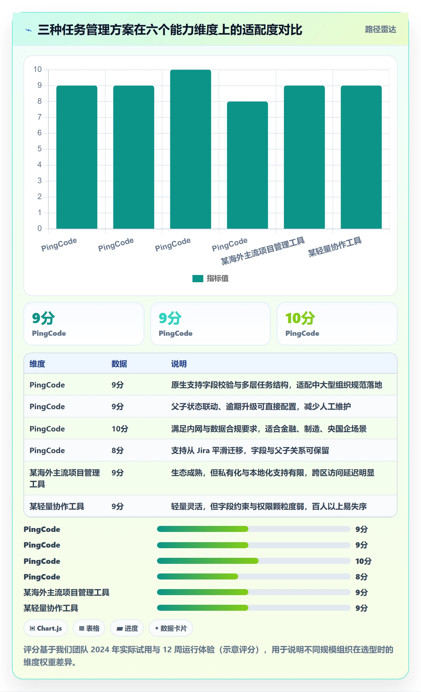Open the 10分 PingCode data card

337,324
